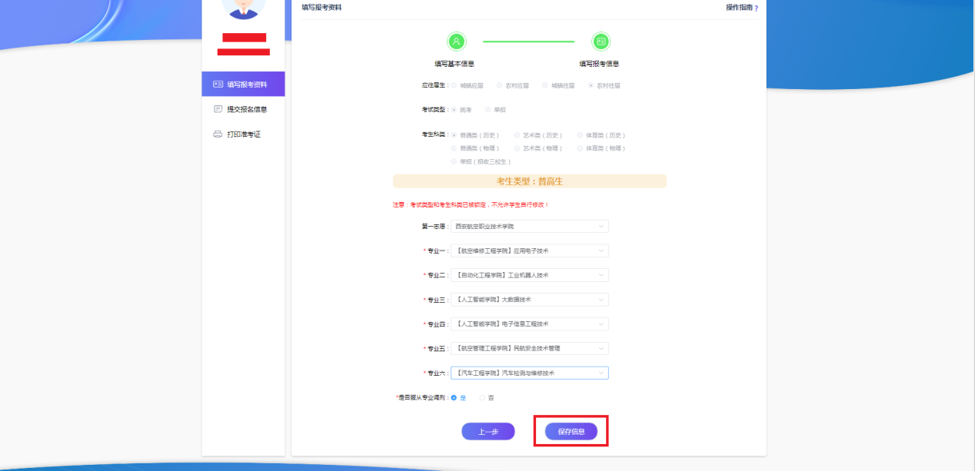Open 提交报名信息 in the sidebar

click(247, 109)
